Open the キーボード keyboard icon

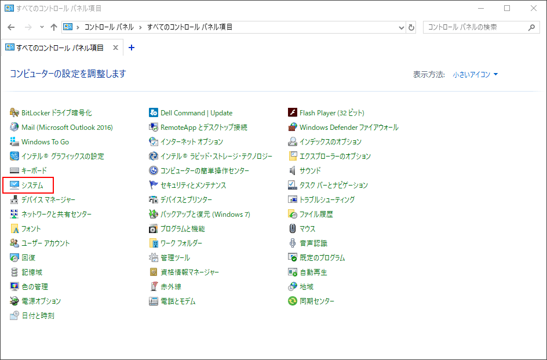(14, 171)
